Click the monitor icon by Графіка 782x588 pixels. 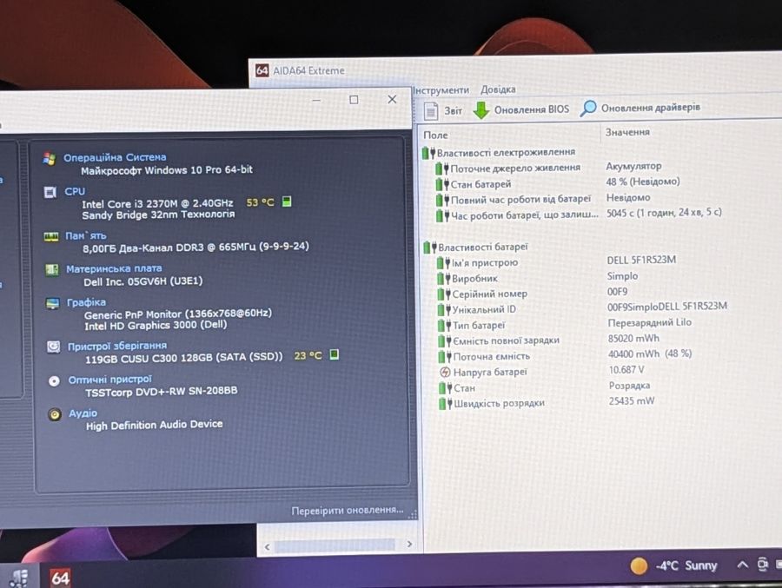52,303
